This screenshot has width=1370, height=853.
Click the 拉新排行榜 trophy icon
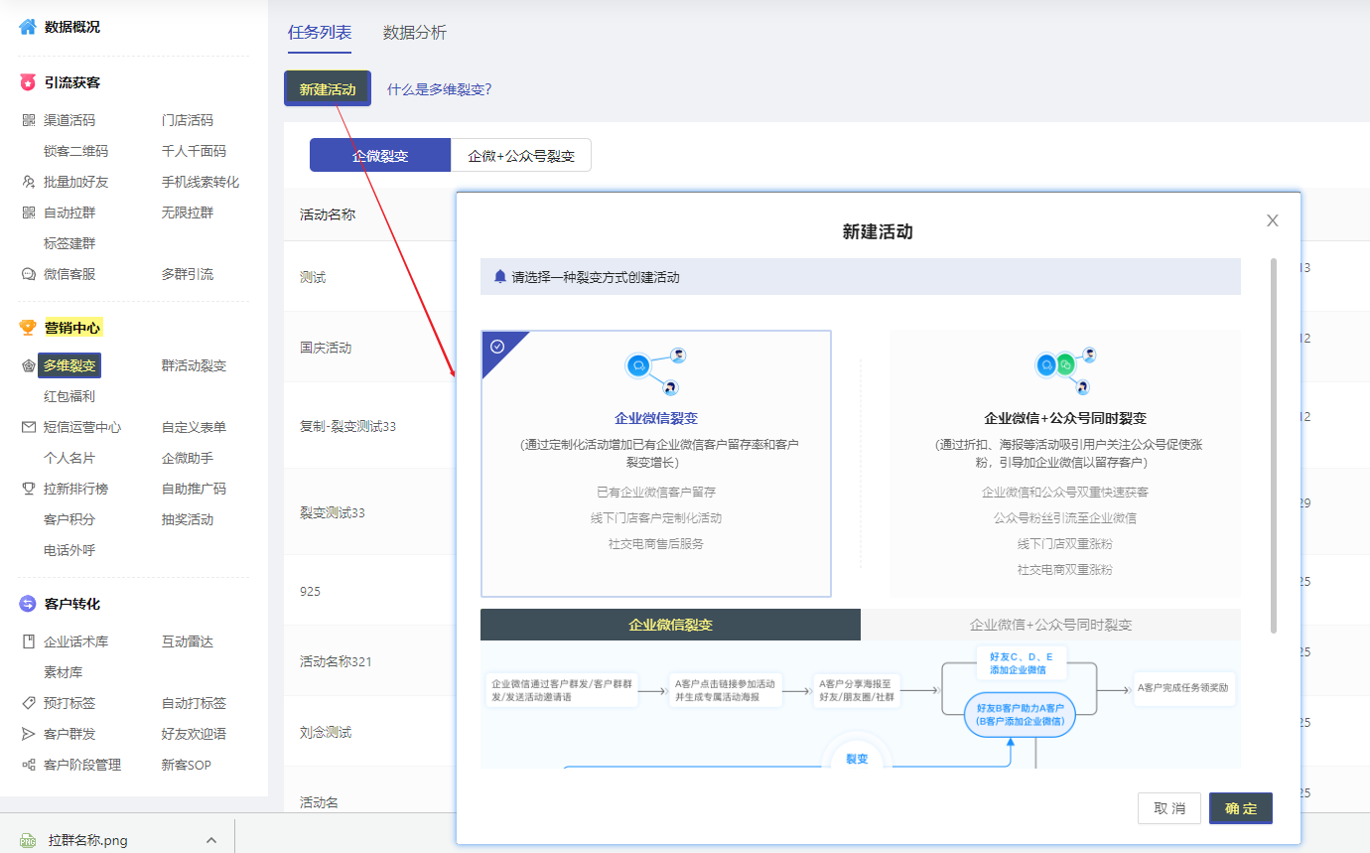[x=28, y=489]
